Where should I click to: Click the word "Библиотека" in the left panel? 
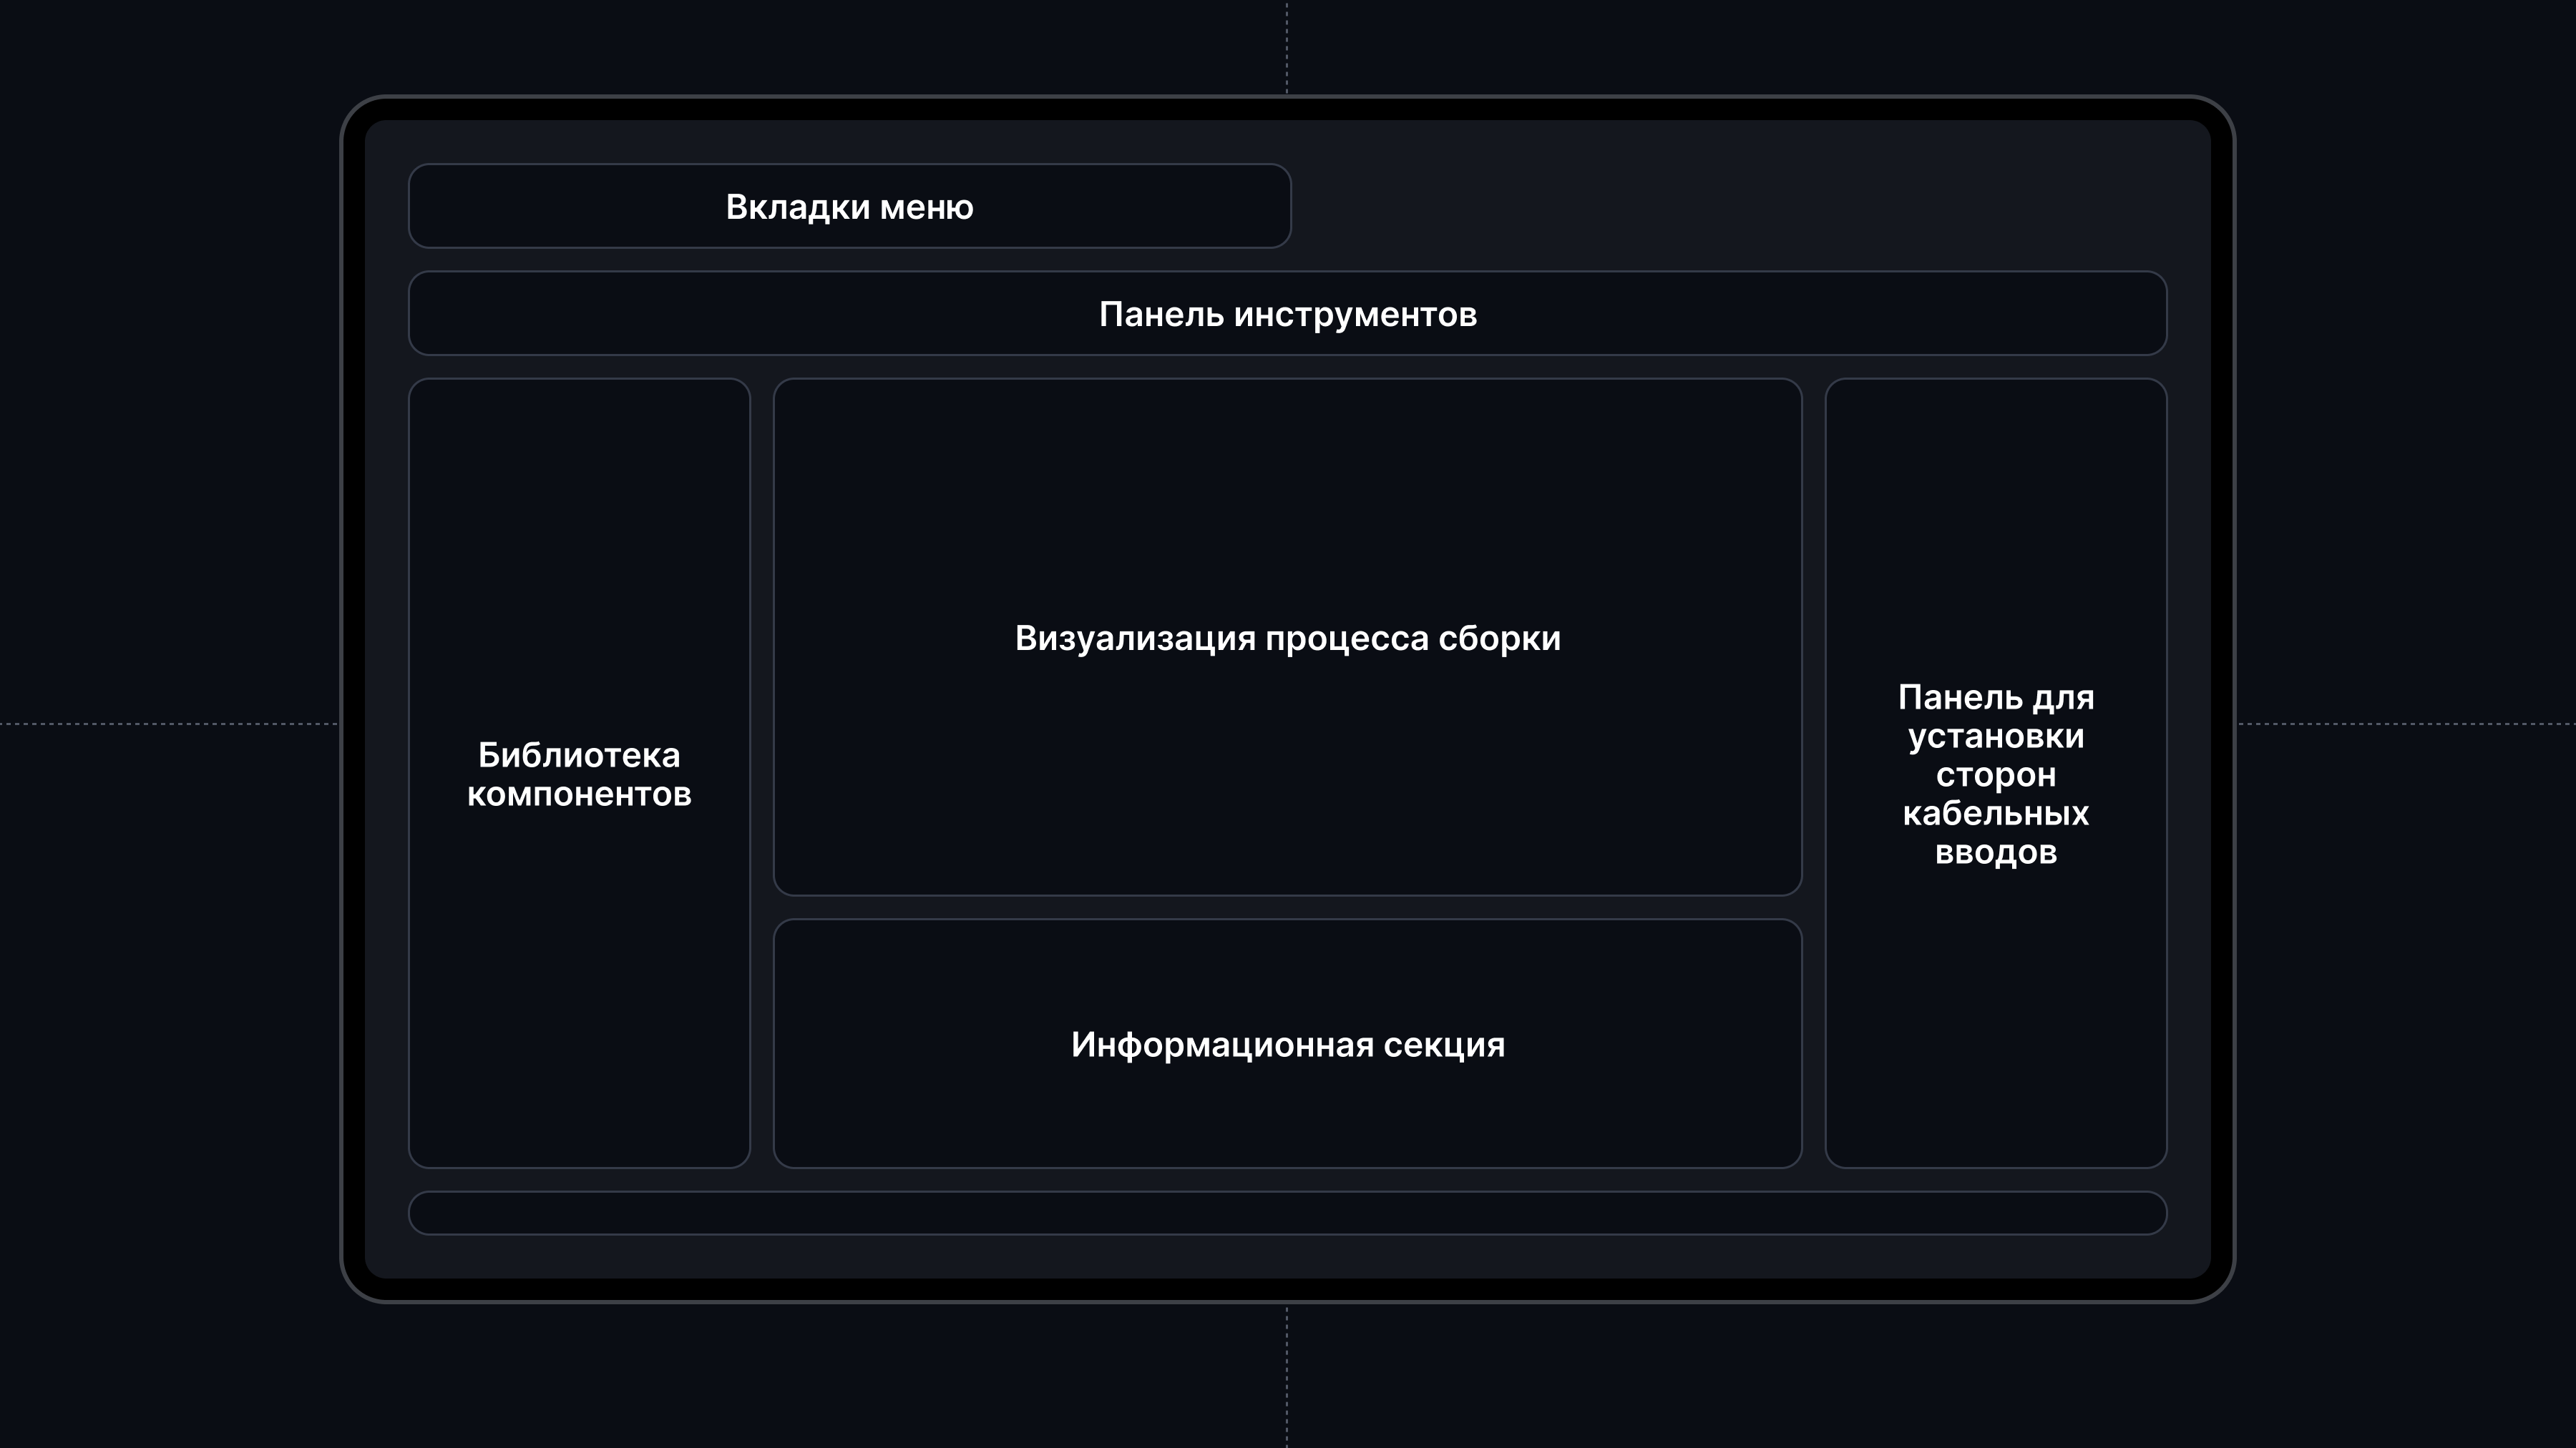pos(579,756)
